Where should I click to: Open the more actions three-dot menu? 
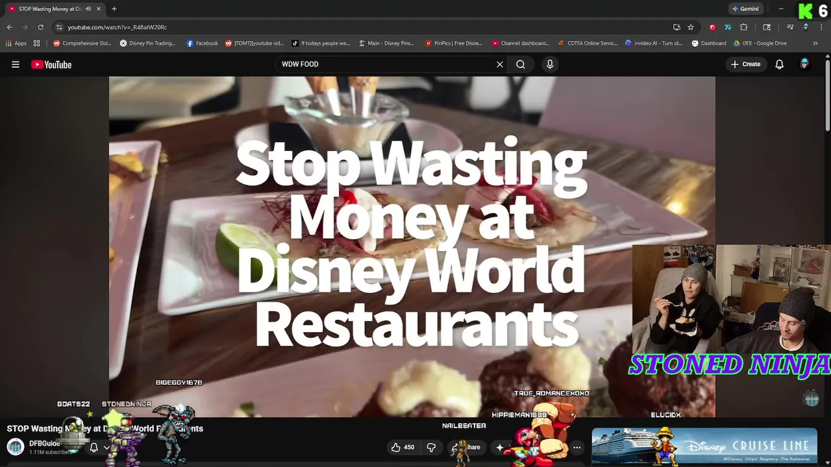click(x=577, y=447)
